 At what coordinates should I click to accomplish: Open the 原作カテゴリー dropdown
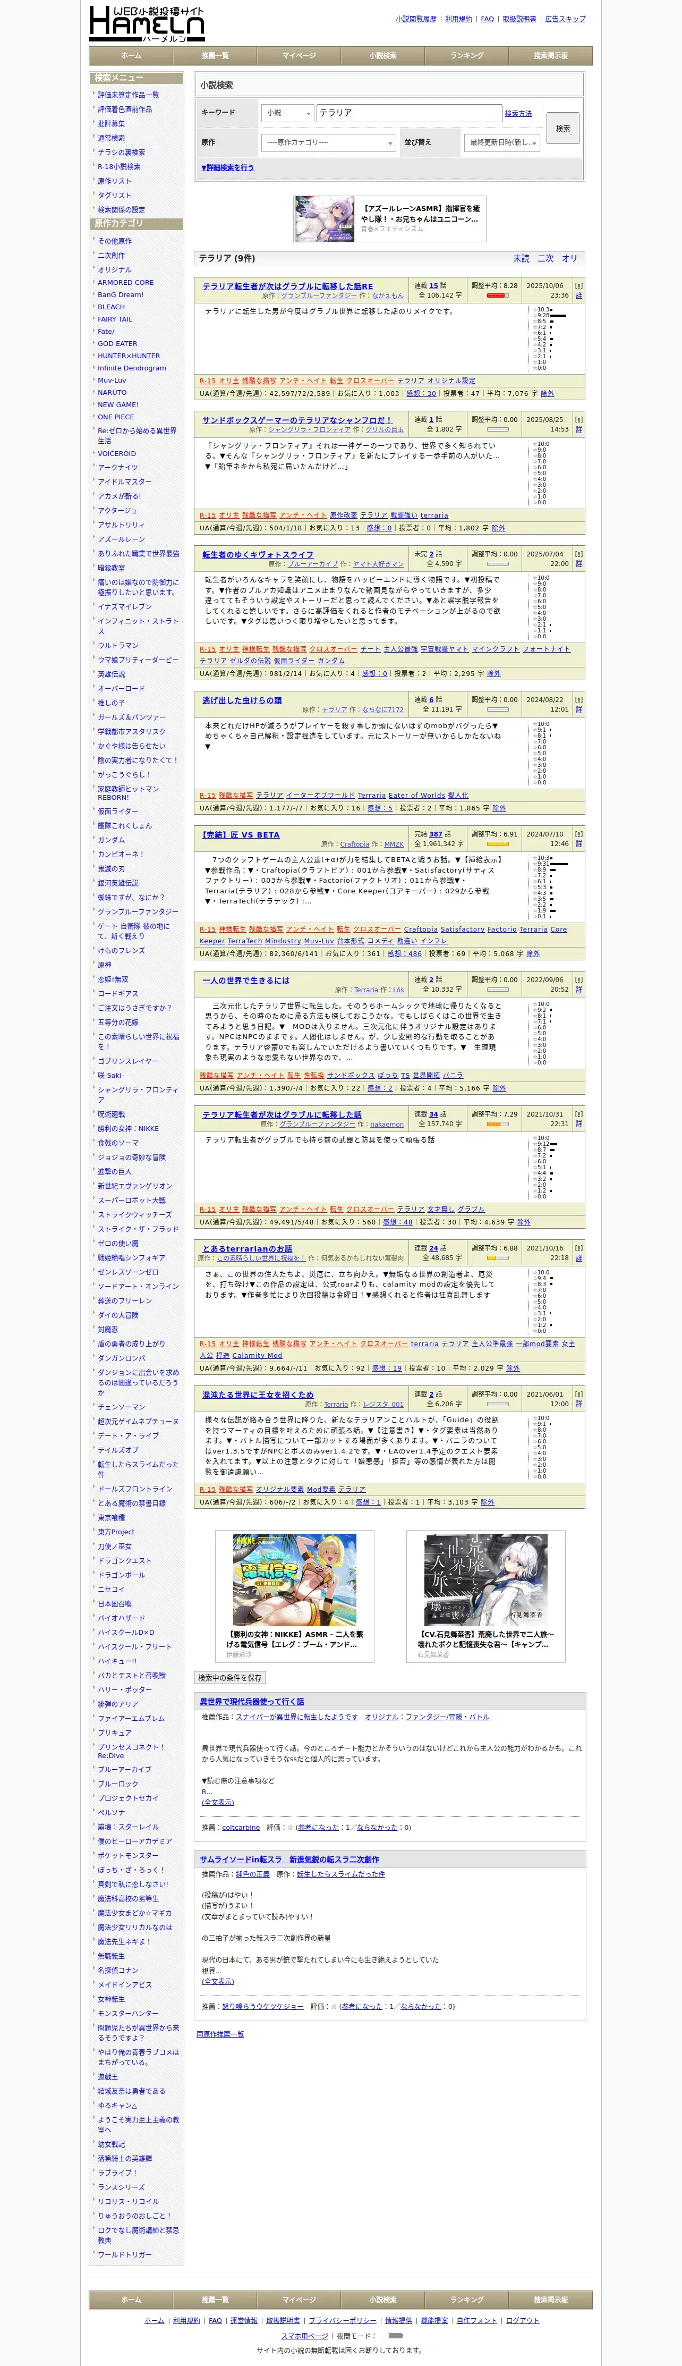[329, 142]
